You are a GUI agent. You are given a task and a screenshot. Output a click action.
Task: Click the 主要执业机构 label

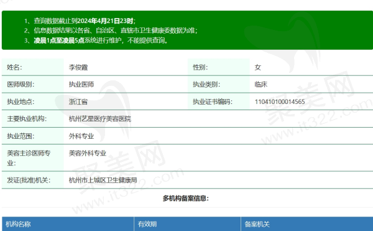tap(27, 118)
